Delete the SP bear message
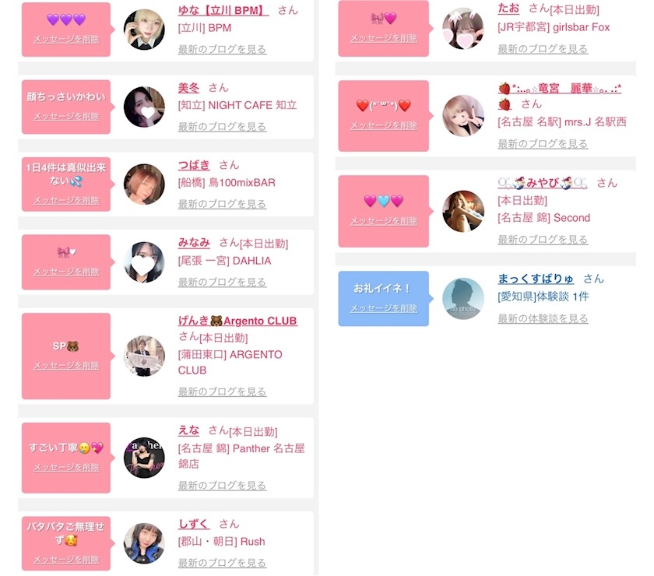 (x=66, y=365)
